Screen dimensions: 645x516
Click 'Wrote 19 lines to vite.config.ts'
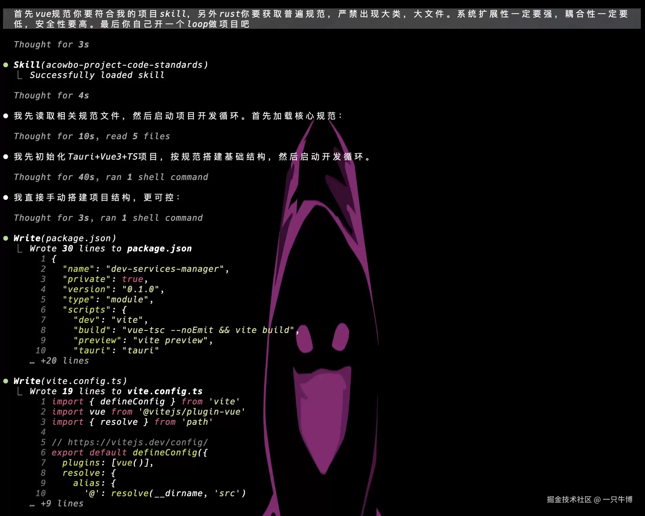[x=116, y=391]
